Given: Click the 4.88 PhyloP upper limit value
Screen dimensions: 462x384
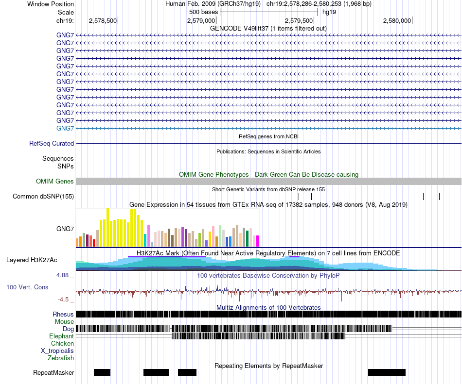Looking at the screenshot, I should point(62,275).
